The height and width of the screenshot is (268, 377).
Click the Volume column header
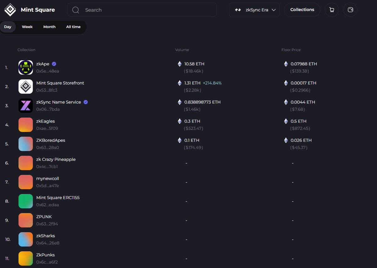point(182,50)
